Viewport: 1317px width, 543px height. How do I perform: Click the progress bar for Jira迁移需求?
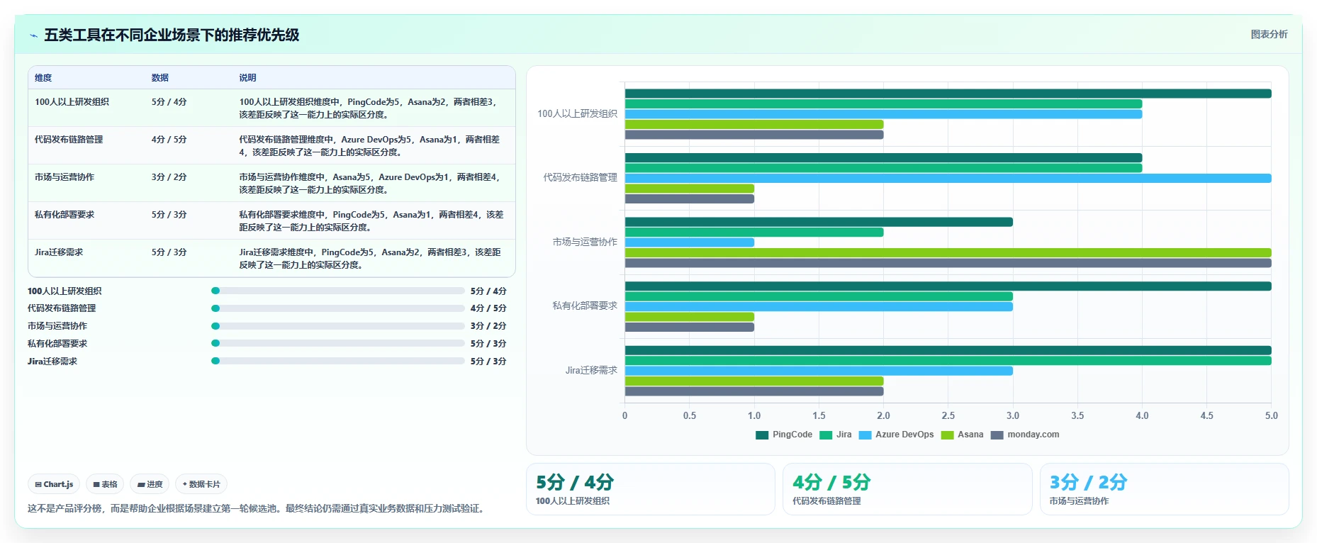coord(338,361)
